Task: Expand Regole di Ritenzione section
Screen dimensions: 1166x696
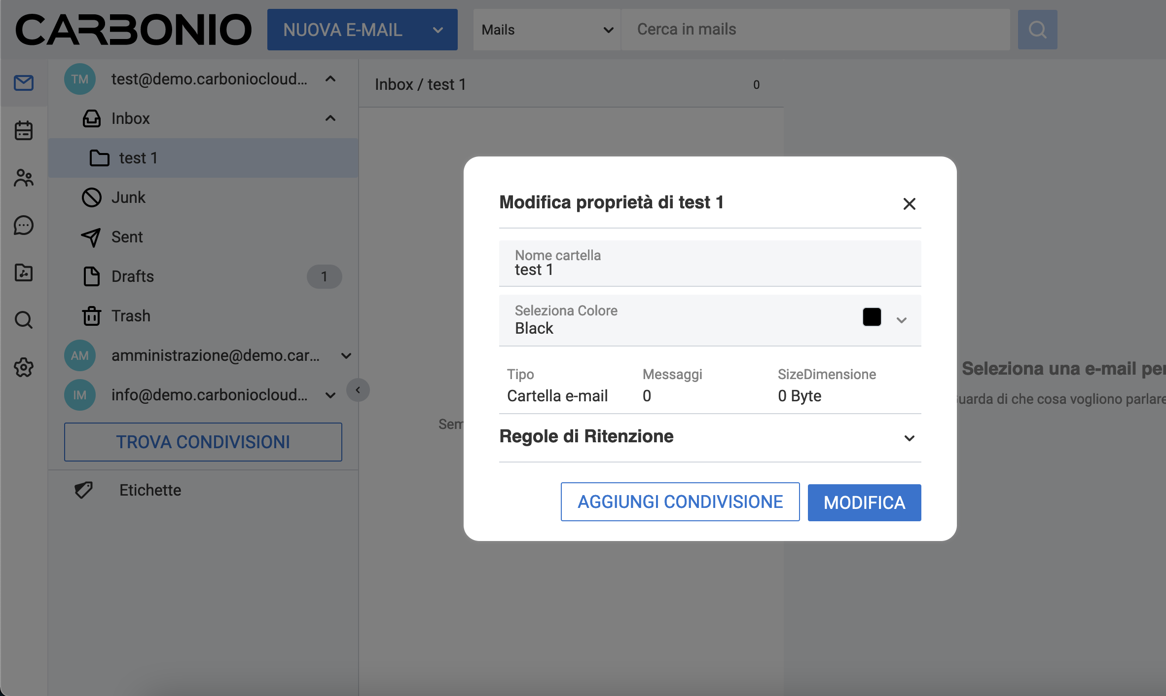Action: (x=909, y=438)
